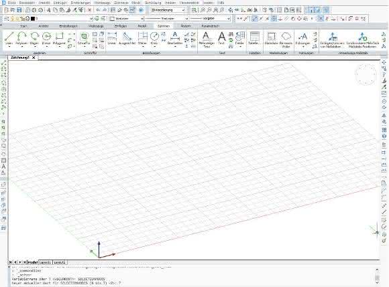Select the Polylinien tool in ribbon
This screenshot has width=389, height=287.
coord(22,38)
